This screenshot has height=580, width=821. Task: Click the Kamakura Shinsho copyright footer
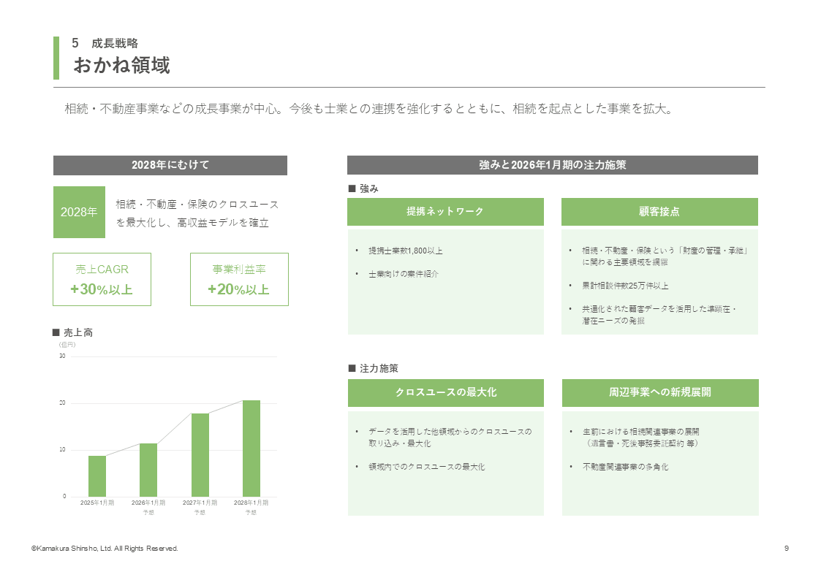pyautogui.click(x=105, y=549)
